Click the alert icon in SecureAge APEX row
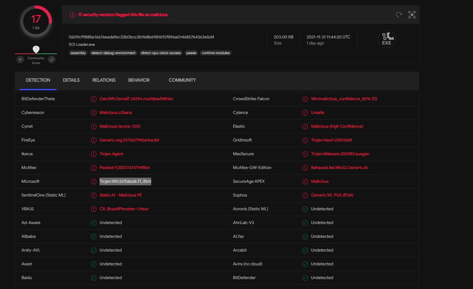473x289 pixels. pyautogui.click(x=305, y=181)
